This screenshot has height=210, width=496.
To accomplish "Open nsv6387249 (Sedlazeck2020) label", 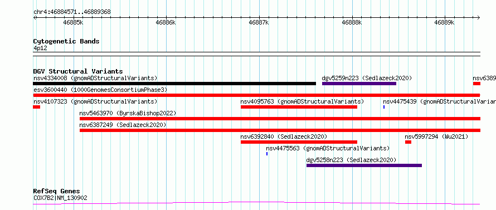I will pos(123,125).
